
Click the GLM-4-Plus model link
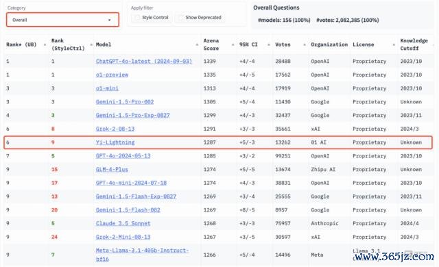(x=112, y=169)
